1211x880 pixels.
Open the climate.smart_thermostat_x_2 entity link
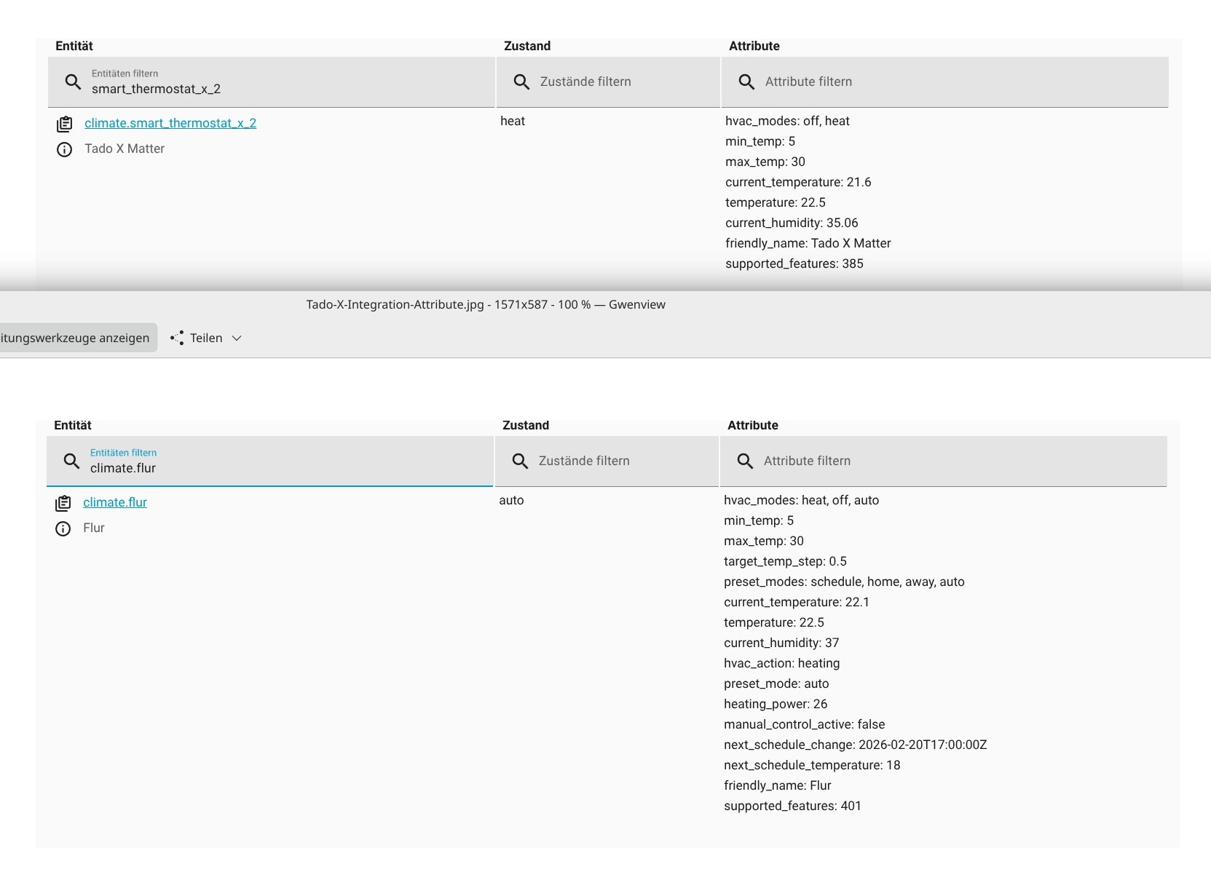(170, 123)
